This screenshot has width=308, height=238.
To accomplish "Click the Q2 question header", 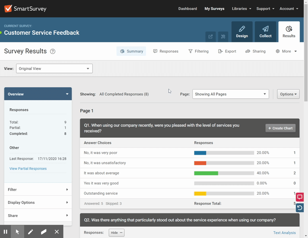I will [x=190, y=220].
